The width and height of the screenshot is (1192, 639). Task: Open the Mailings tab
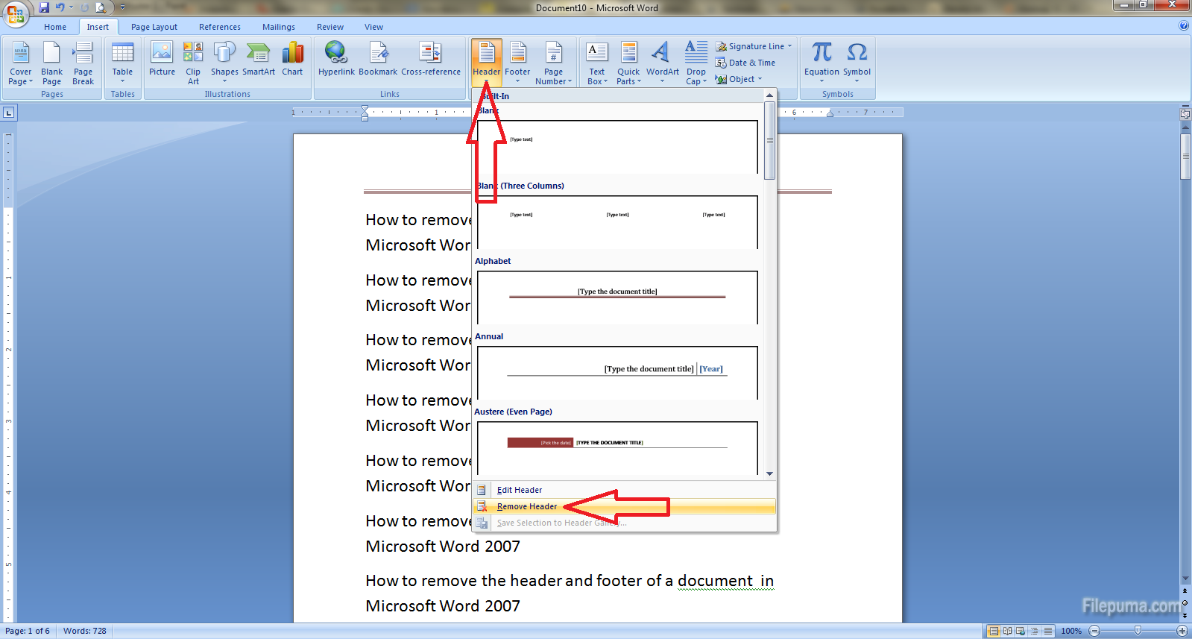click(279, 27)
